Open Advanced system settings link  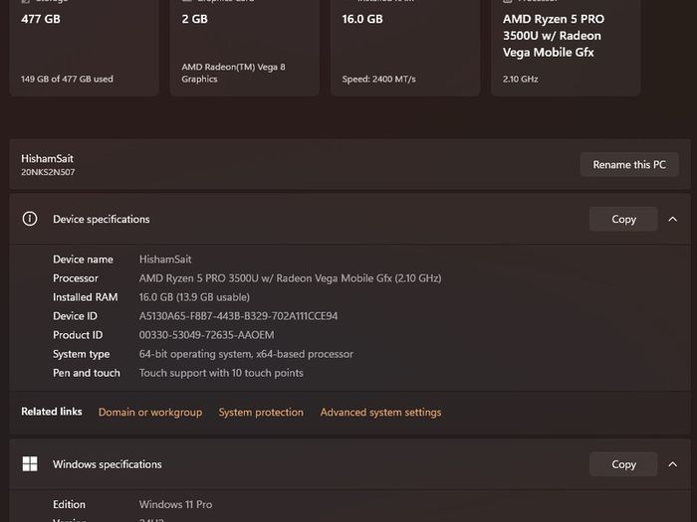[x=380, y=412]
